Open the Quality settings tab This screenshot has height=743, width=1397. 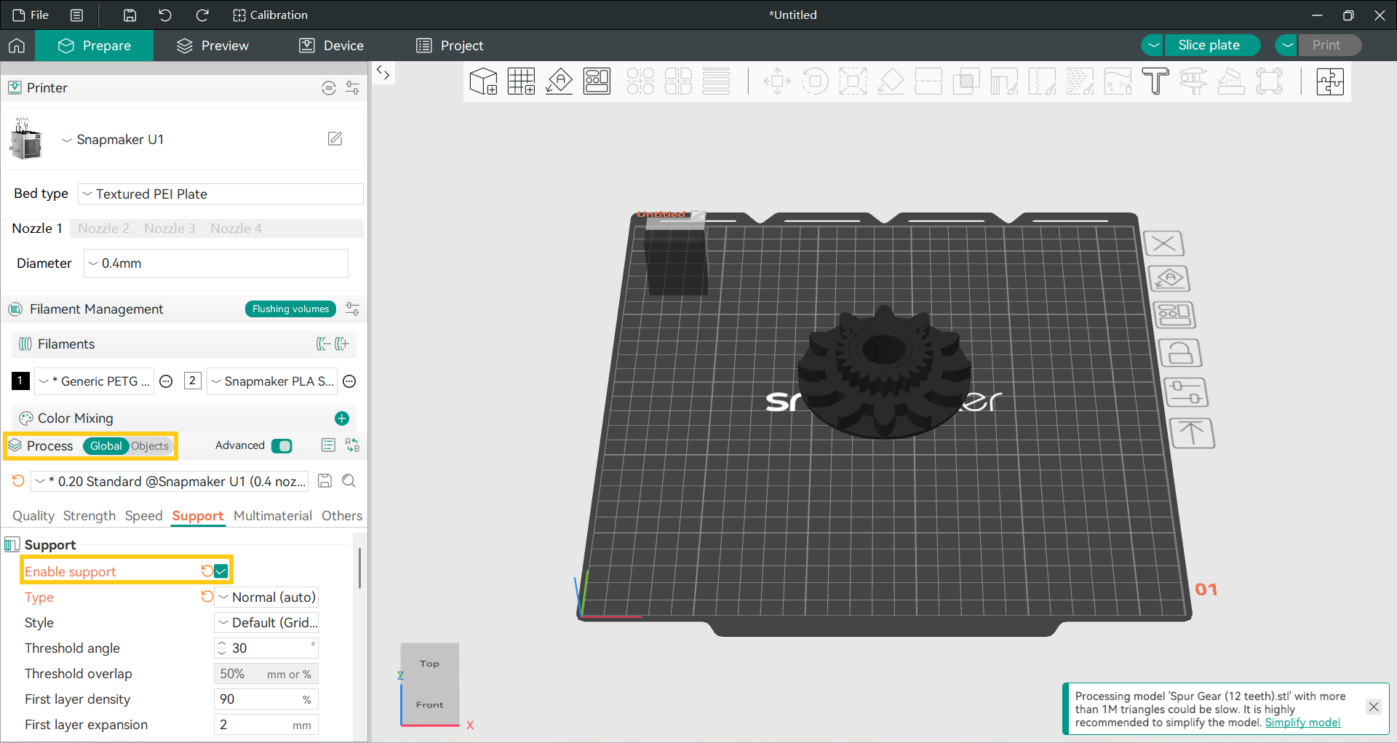[33, 516]
